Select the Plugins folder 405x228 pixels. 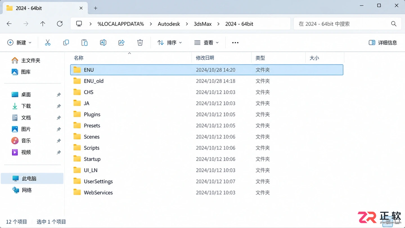tap(207, 114)
